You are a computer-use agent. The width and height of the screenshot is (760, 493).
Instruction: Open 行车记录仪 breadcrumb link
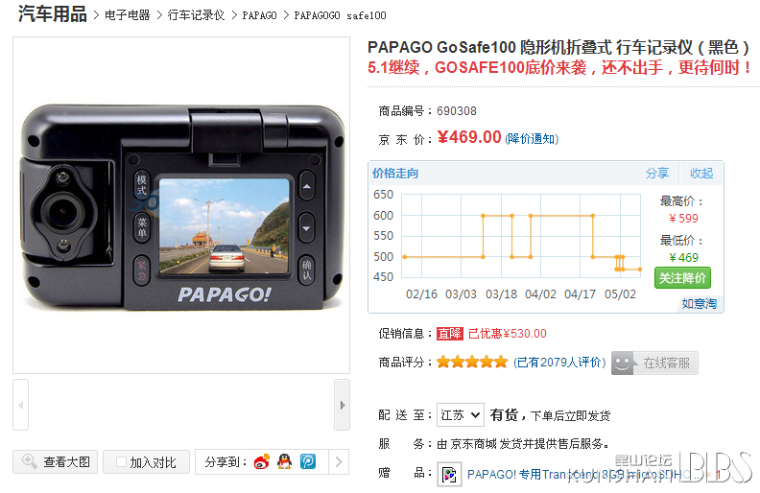click(197, 15)
